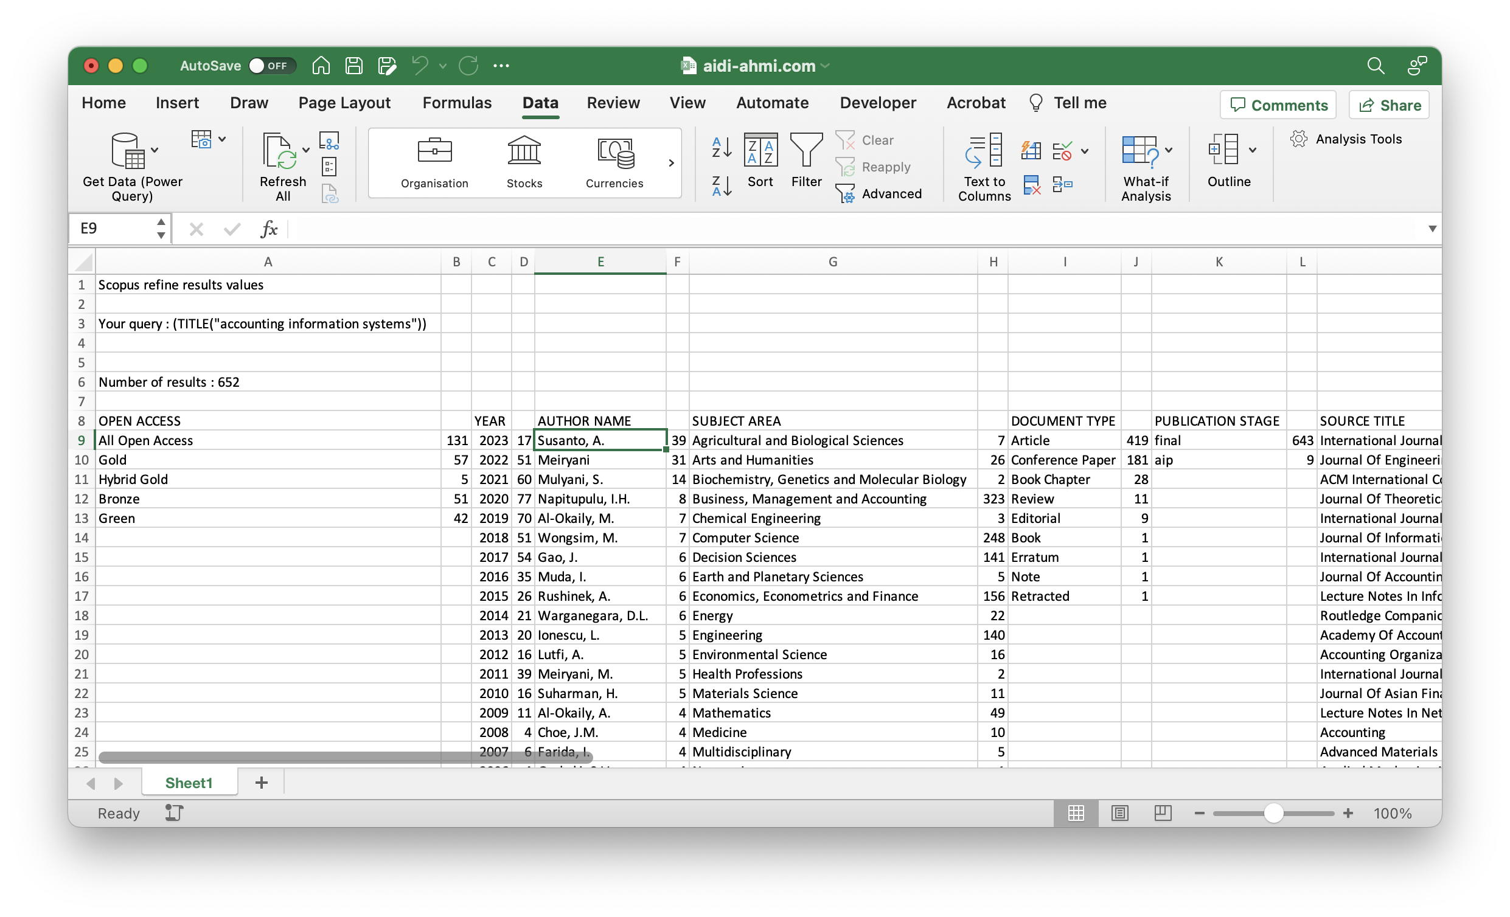Screen dimensions: 1510x917
Task: Click the select-all corner triangle
Action: [x=83, y=262]
